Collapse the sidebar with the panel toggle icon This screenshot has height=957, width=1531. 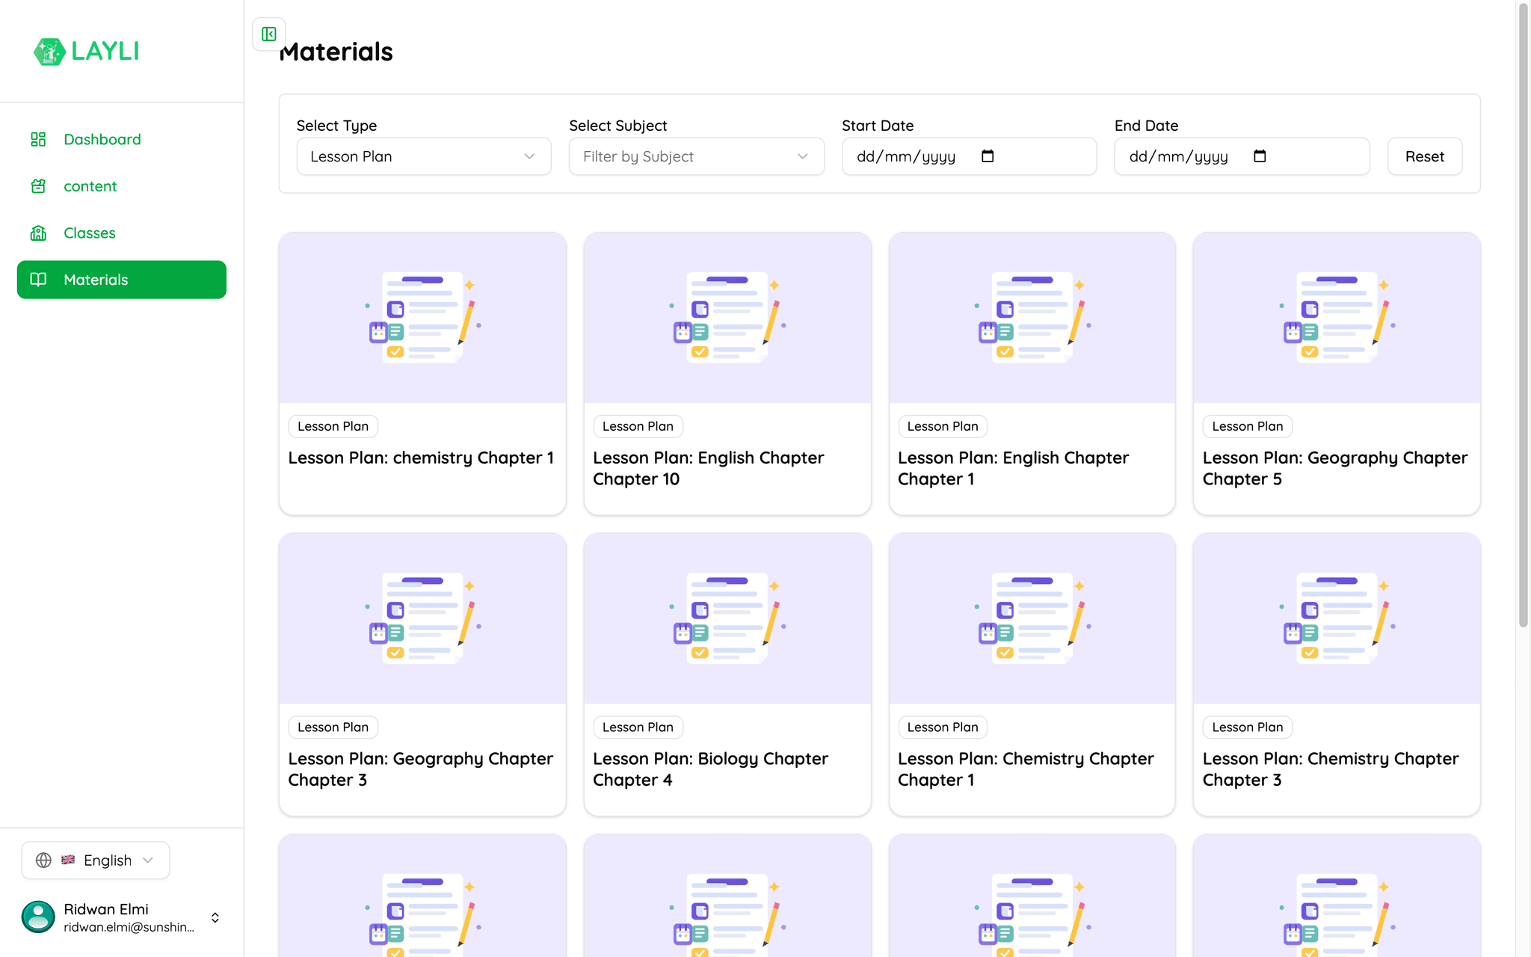click(x=269, y=34)
